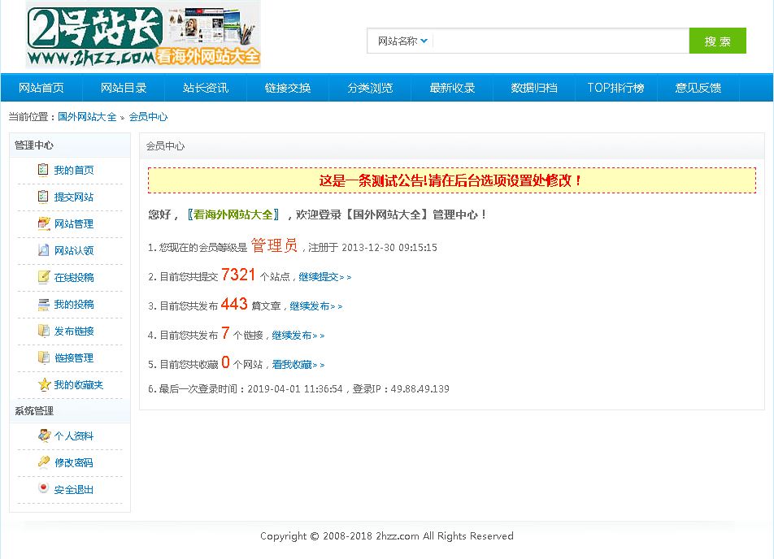Viewport: 774px width, 559px height.
Task: Click the 会员中心 breadcrumb link
Action: (148, 117)
